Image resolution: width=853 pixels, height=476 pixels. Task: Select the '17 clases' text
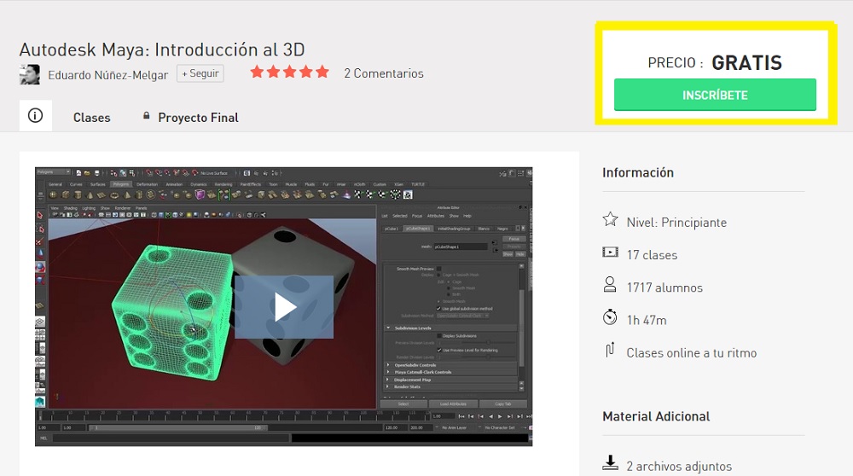652,255
